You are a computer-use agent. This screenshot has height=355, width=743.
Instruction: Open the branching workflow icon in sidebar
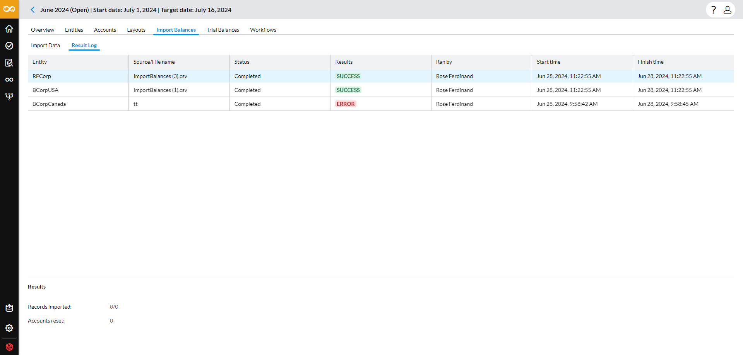(x=9, y=97)
